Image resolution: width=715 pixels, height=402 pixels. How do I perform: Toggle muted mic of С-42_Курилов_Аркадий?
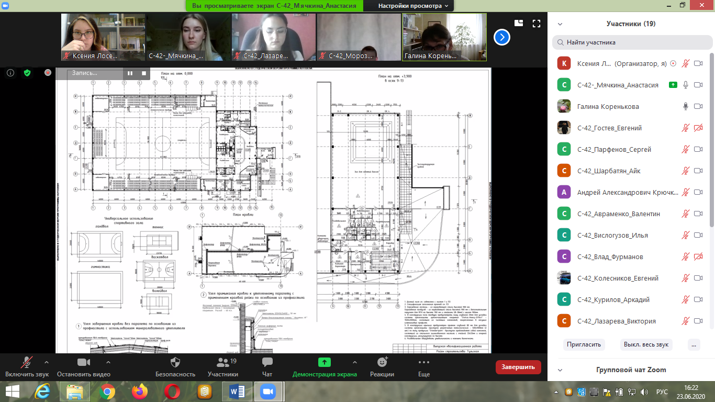[685, 299]
